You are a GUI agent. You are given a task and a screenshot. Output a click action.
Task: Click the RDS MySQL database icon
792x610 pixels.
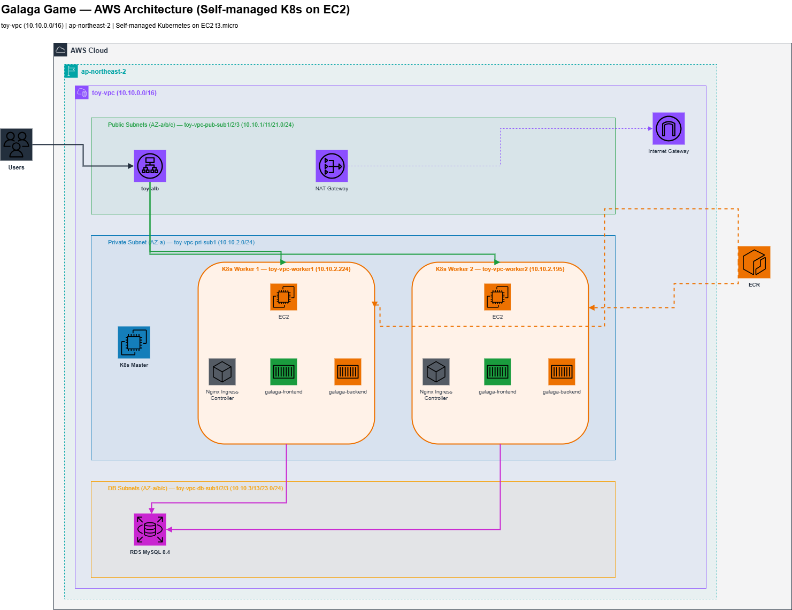(x=150, y=529)
